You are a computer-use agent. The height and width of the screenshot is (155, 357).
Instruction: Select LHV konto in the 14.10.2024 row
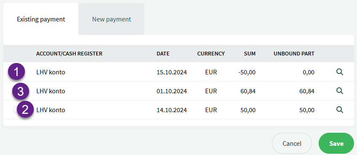coord(51,110)
